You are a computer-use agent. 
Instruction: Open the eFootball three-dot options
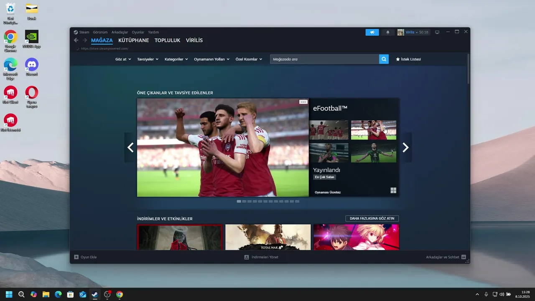pos(303,102)
